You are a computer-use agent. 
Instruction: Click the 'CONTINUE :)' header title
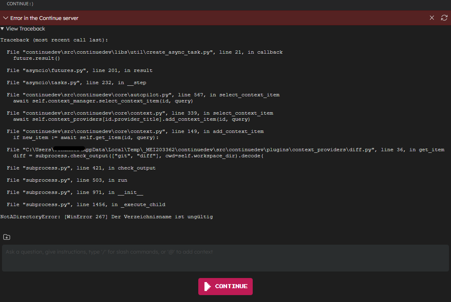pos(20,4)
